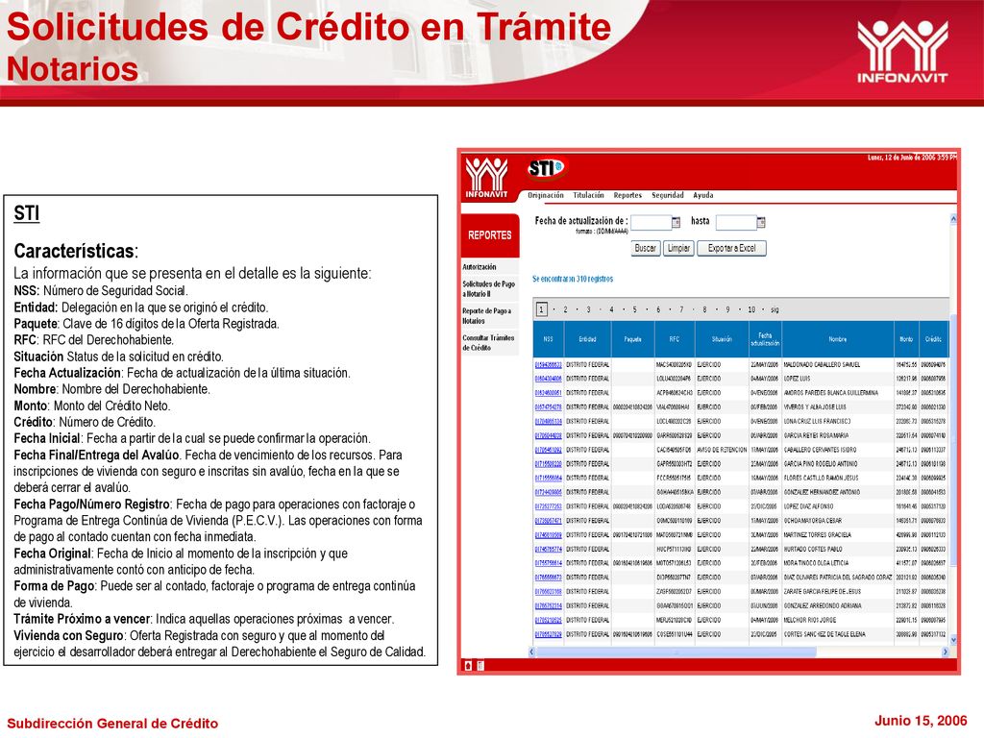Image resolution: width=984 pixels, height=738 pixels.
Task: Click the name 'GONZALEZ ARREDONDO ADRIANA'
Action: click(823, 606)
